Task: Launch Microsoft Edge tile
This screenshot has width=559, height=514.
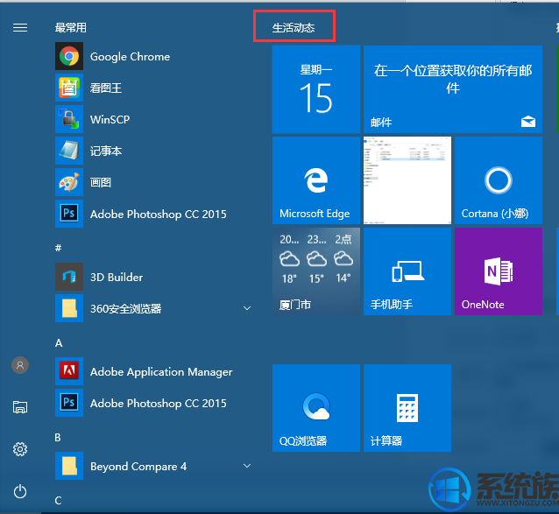Action: click(316, 180)
